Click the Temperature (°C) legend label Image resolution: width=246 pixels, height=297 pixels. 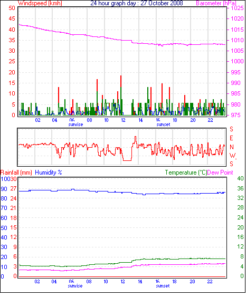pos(186,173)
